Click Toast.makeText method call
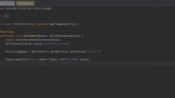The image size is (175, 98). 17,59
